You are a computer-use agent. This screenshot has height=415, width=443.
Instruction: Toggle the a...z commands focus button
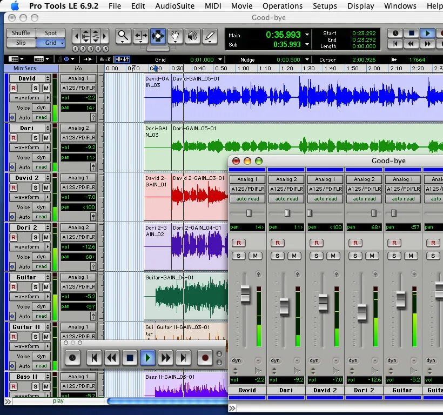point(105,59)
